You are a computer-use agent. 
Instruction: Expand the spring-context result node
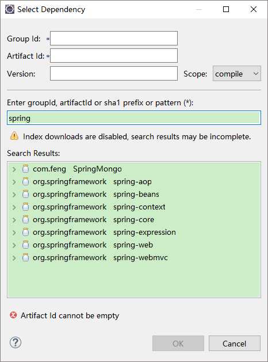(x=14, y=207)
